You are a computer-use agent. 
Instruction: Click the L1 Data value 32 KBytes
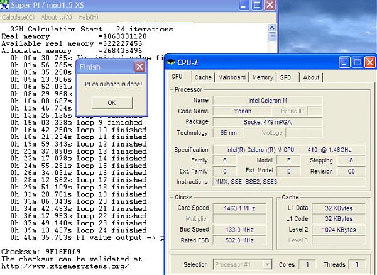point(339,208)
